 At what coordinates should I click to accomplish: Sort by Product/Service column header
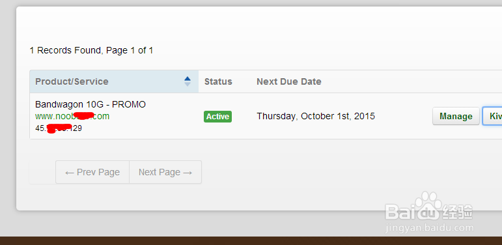click(72, 81)
